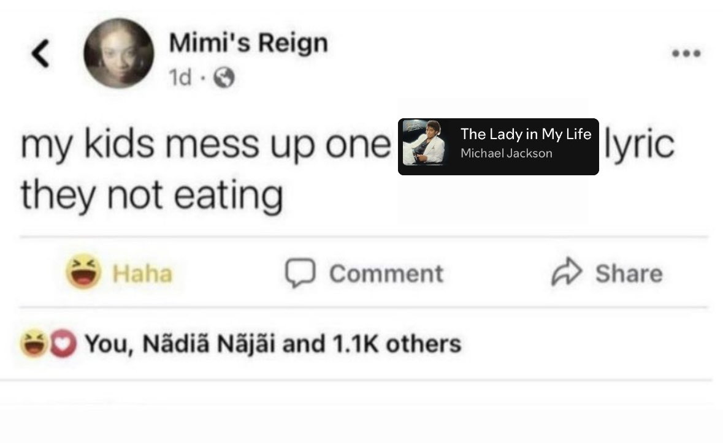This screenshot has width=723, height=443.
Task: Open Mimi's Reign profile picture
Action: click(x=118, y=53)
